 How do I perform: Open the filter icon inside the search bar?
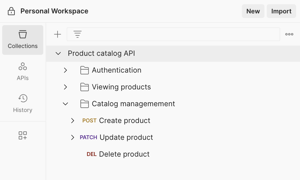(x=77, y=34)
